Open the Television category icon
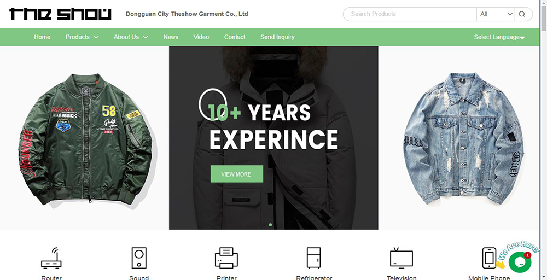The height and width of the screenshot is (280, 547). (401, 258)
